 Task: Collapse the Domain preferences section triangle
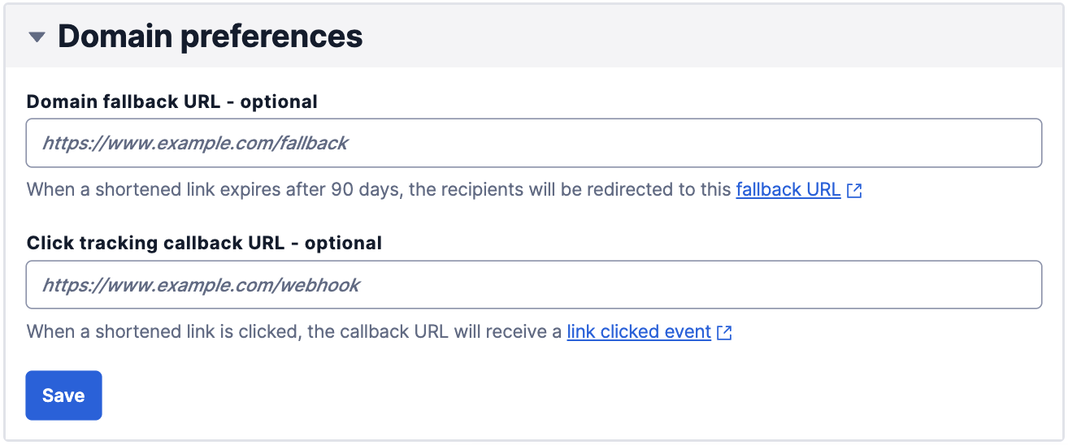(x=37, y=37)
